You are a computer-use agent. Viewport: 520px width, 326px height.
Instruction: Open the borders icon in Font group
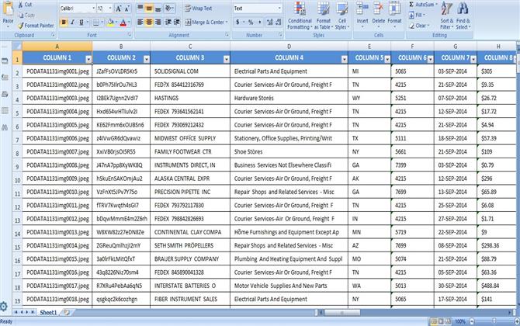[x=95, y=23]
